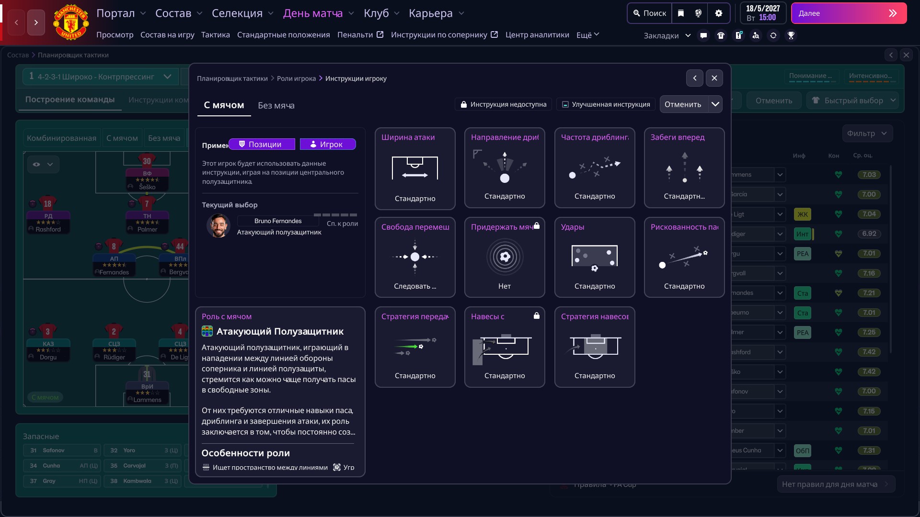Toggle eye visibility dropdown on pitch
Viewport: 920px width, 517px height.
point(43,164)
